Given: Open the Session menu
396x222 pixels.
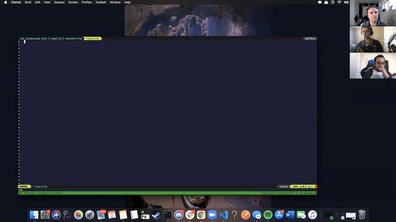Looking at the screenshot, I should coord(59,2).
